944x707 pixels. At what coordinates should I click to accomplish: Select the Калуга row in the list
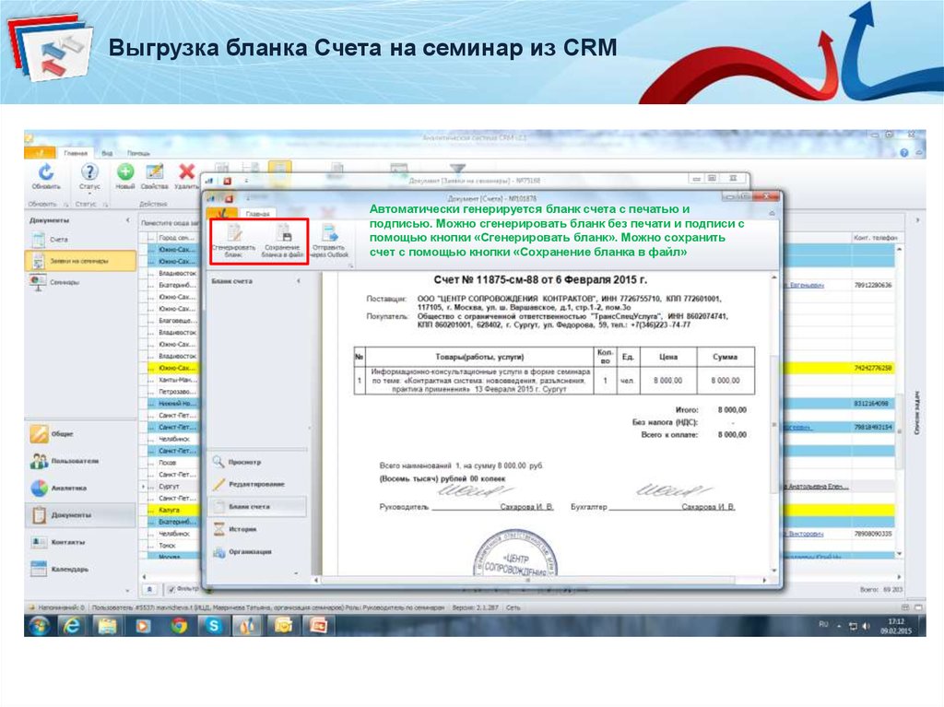169,510
